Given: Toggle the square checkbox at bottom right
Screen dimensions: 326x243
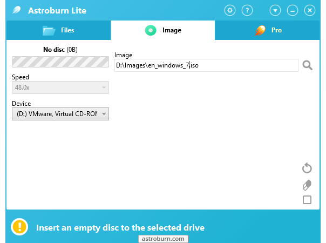Looking at the screenshot, I should click(x=307, y=200).
